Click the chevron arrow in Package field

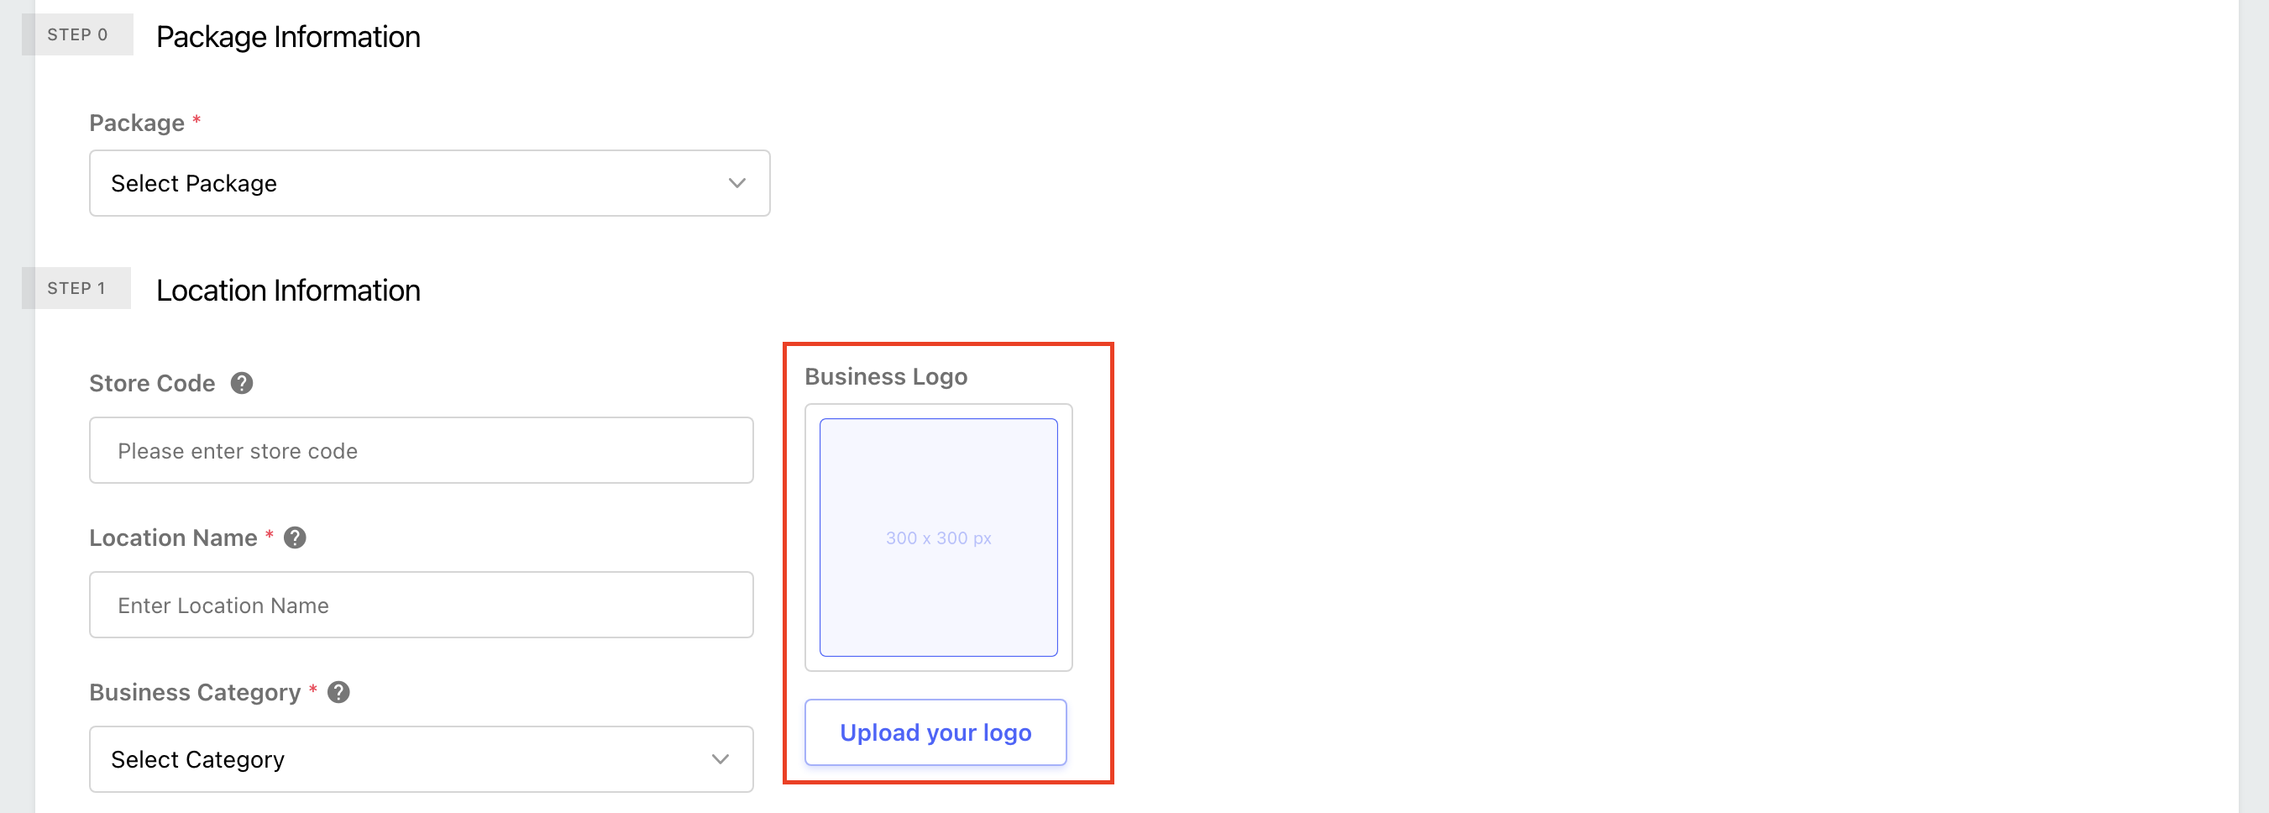tap(736, 183)
